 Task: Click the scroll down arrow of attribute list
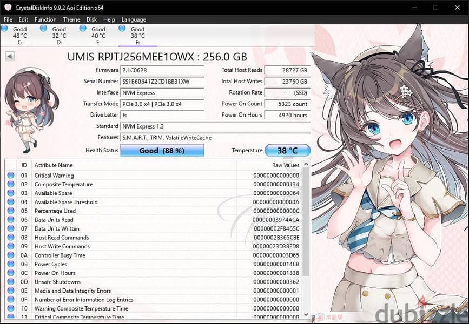click(306, 314)
